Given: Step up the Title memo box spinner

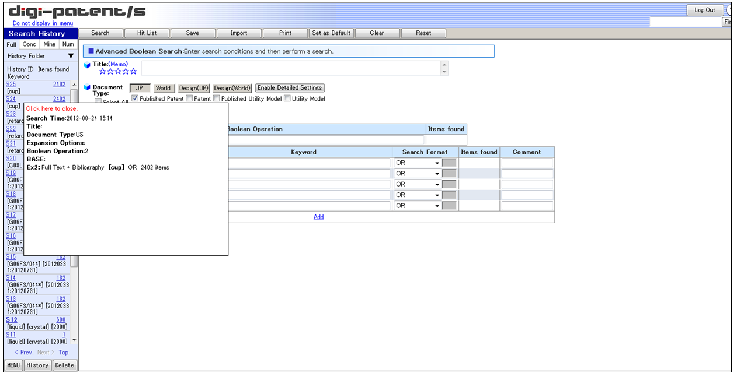Looking at the screenshot, I should click(x=444, y=65).
